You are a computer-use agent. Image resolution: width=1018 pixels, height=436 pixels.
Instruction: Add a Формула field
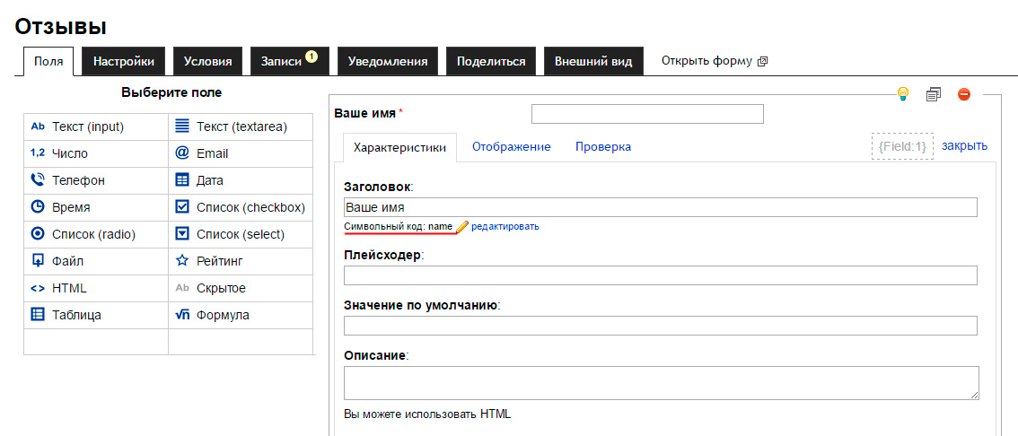tap(223, 315)
